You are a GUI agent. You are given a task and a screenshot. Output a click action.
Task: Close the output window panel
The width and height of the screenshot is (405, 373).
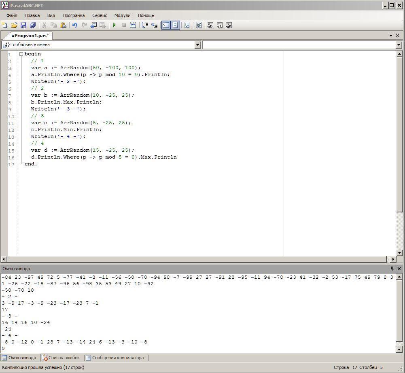click(399, 269)
